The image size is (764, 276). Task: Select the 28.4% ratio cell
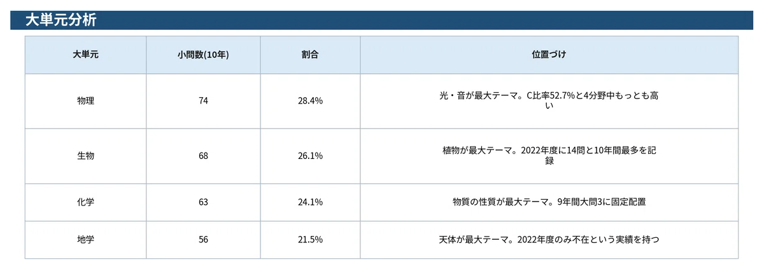point(310,101)
